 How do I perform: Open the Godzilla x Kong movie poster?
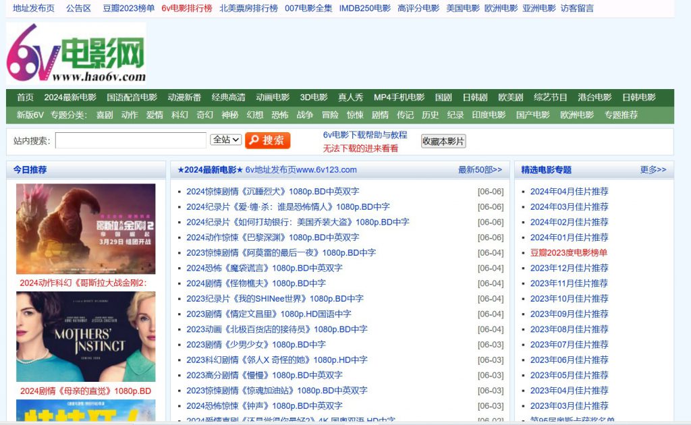86,229
